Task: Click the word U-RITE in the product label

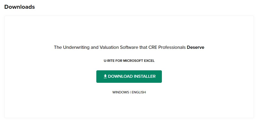Action: click(x=109, y=61)
